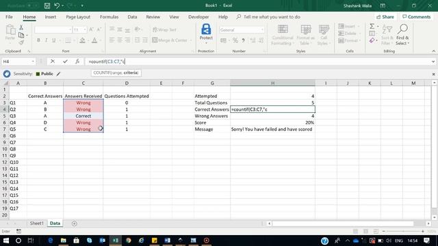Click the Windows Start button
Screen dimensions: 438x246
(6, 241)
